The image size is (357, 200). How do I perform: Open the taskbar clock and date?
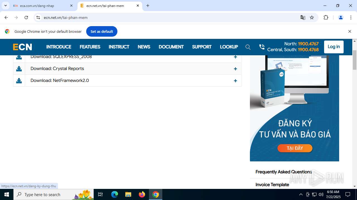(333, 194)
